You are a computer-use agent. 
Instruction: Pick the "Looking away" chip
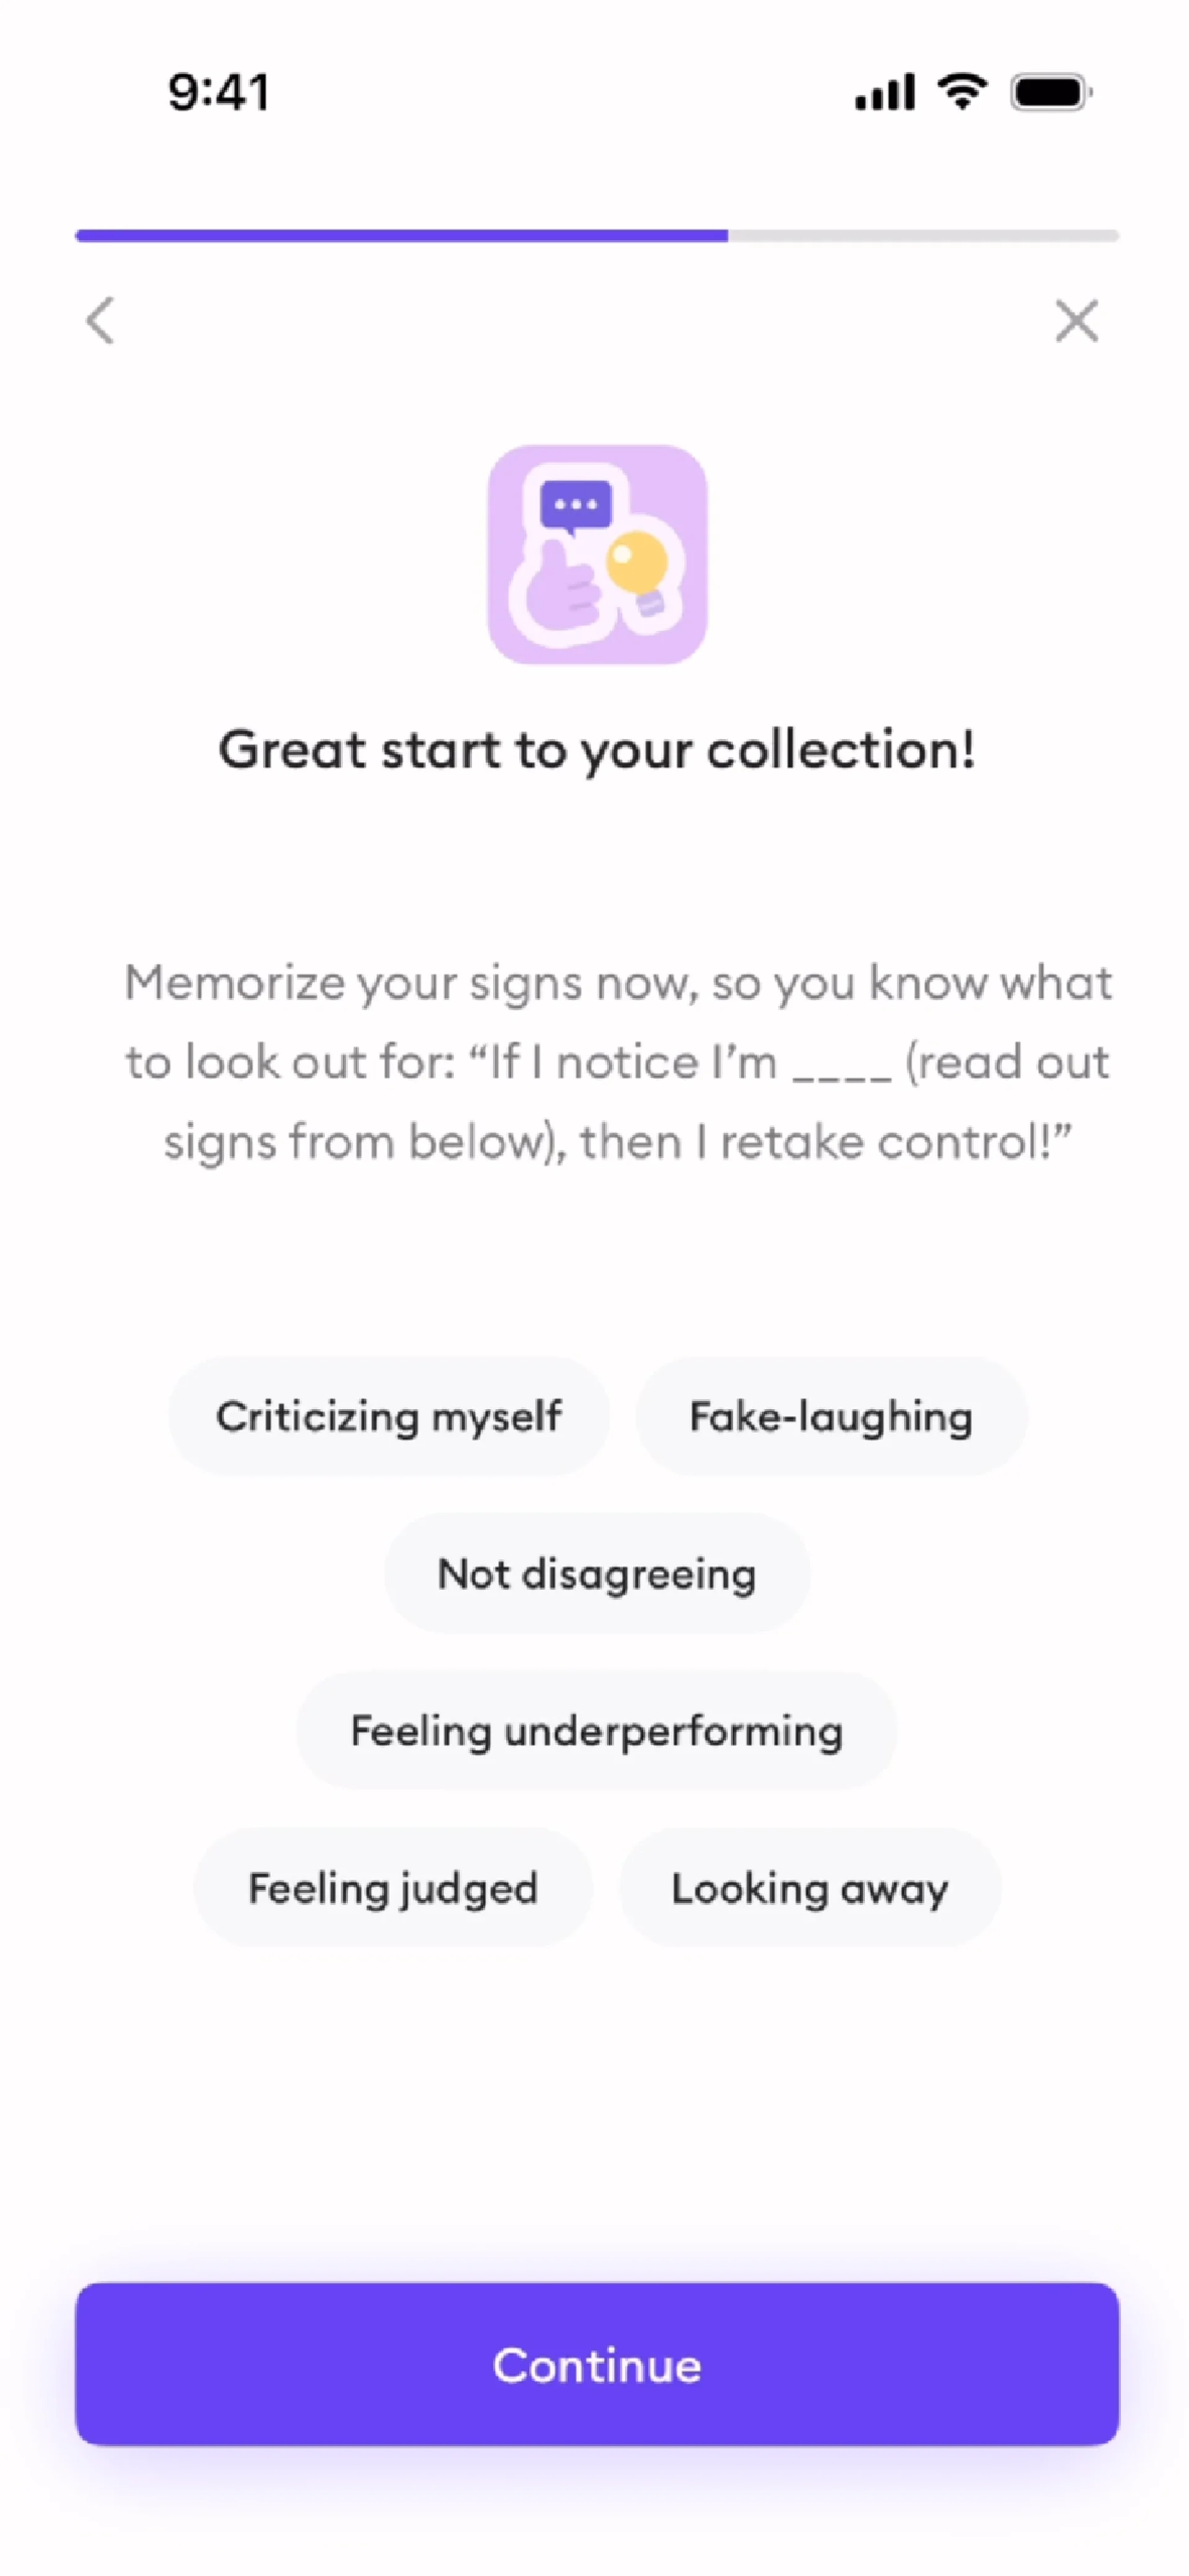pos(810,1888)
